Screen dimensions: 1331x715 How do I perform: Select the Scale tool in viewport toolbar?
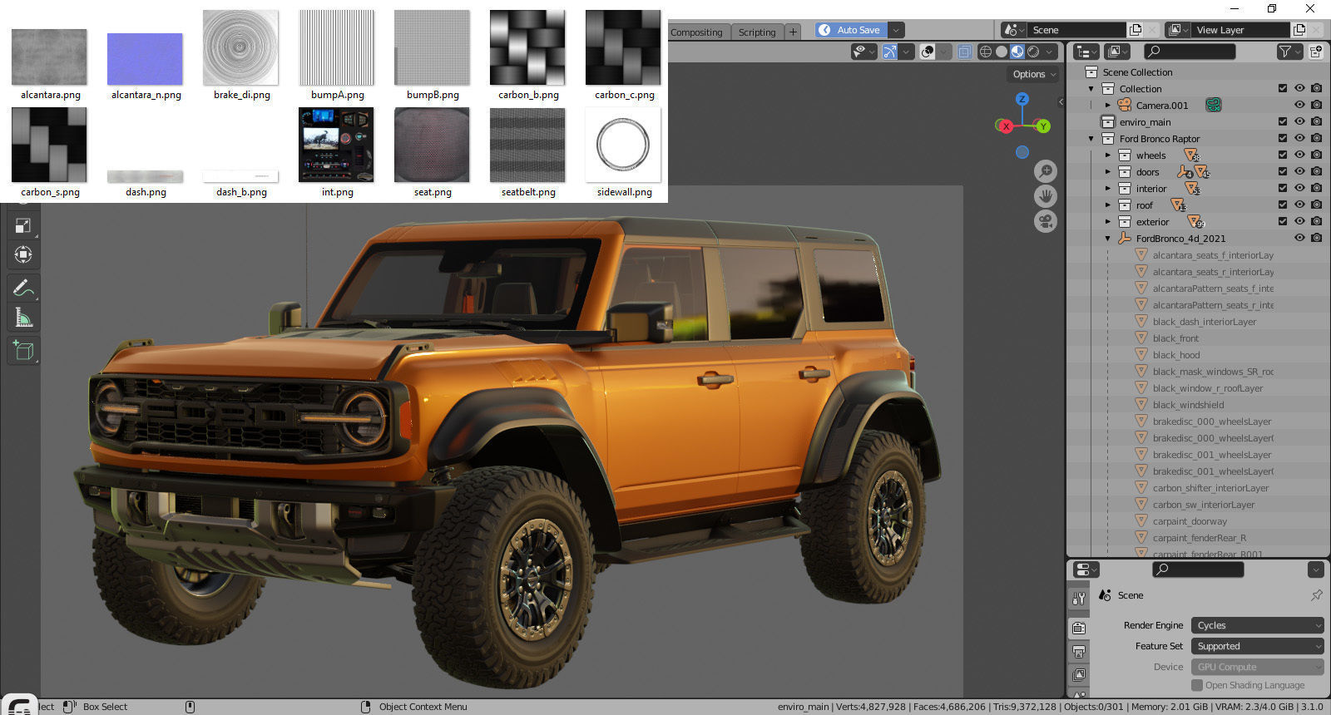(x=23, y=225)
